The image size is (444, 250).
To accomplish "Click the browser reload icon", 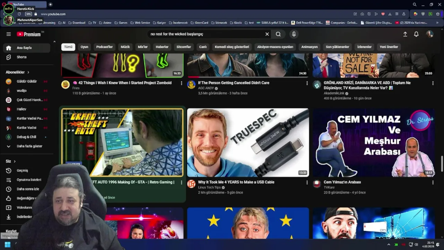I will point(19,14).
